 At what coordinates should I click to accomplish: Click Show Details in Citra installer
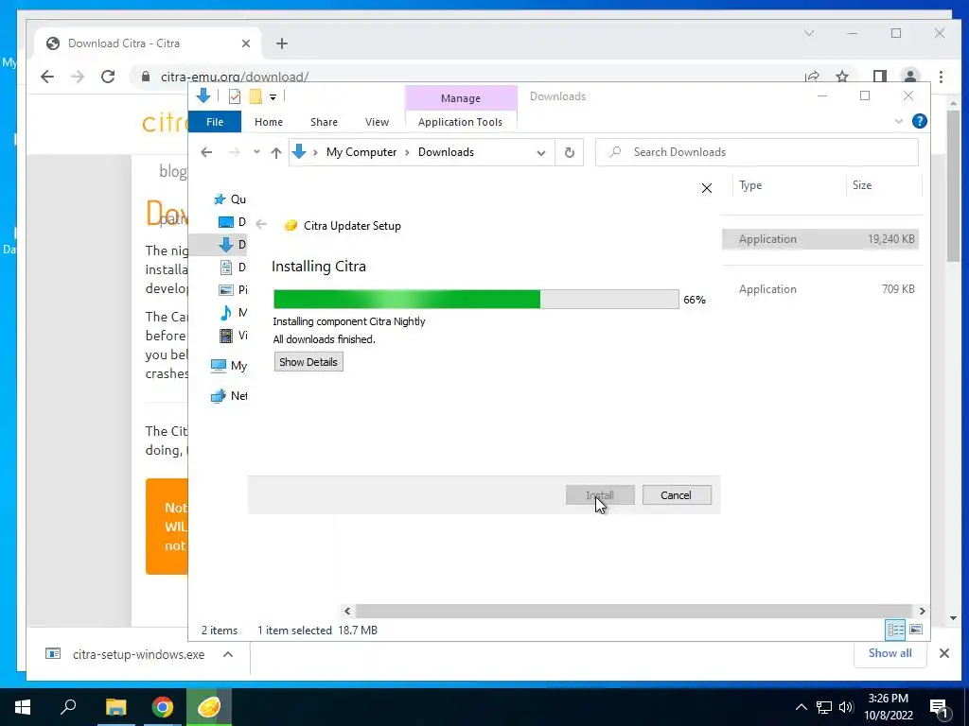[308, 362]
